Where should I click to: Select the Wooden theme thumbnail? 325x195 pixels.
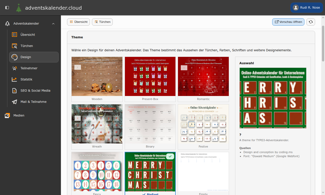point(97,79)
